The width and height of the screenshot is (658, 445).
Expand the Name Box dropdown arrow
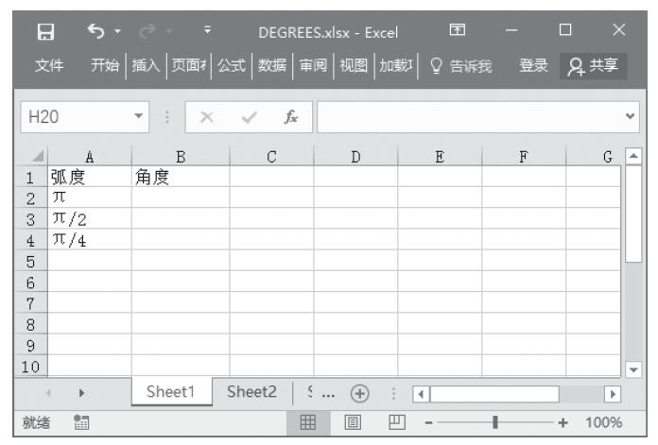tap(140, 120)
